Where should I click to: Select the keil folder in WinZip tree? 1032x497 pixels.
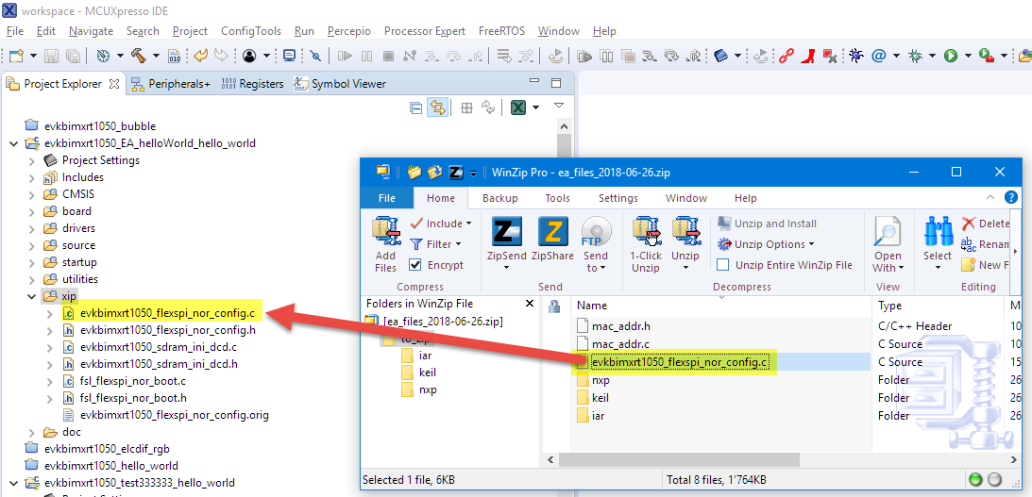coord(427,373)
